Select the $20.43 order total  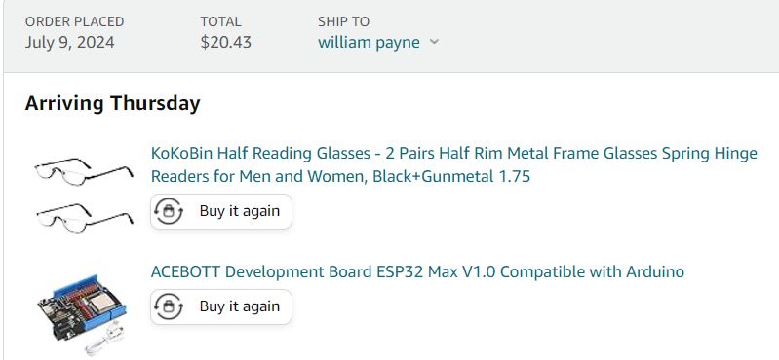pos(226,42)
